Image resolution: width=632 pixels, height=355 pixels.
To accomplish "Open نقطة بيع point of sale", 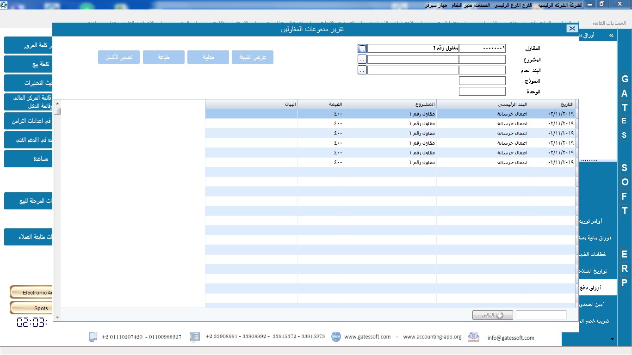I will tap(28, 64).
